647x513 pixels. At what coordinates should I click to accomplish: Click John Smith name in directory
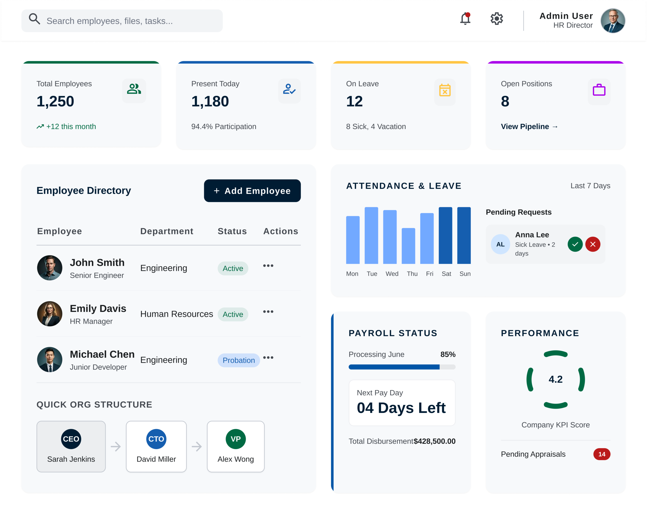tap(97, 263)
